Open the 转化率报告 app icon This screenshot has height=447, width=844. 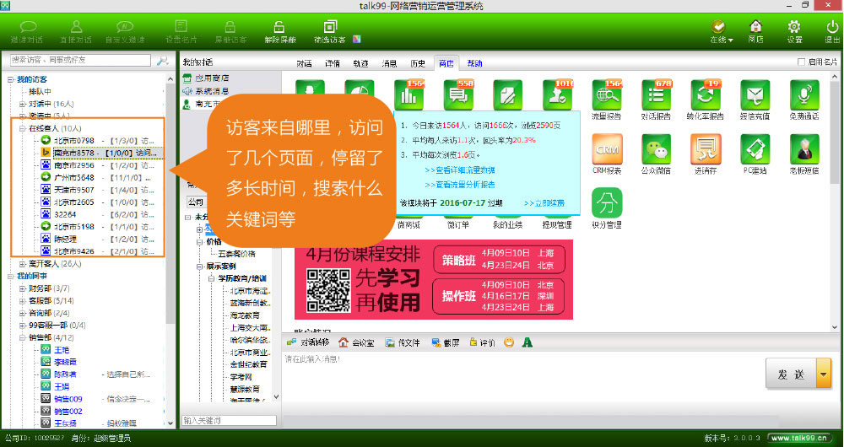coord(706,94)
